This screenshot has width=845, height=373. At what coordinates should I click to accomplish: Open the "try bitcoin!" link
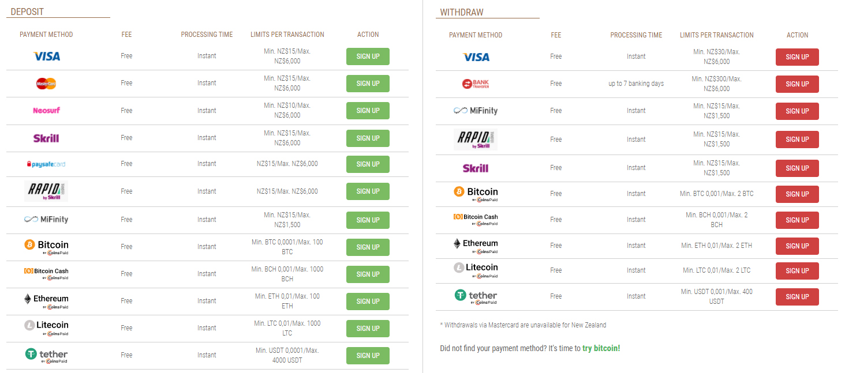tap(601, 348)
